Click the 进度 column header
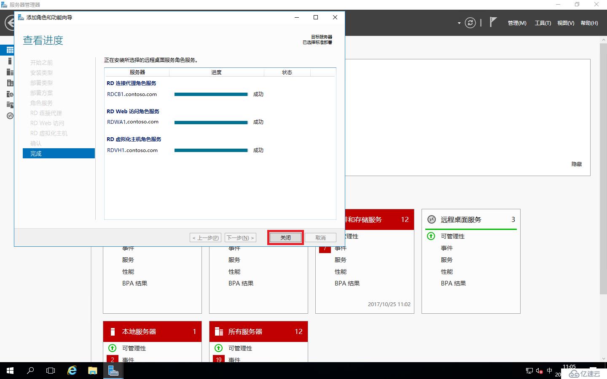The image size is (607, 379). click(x=216, y=72)
